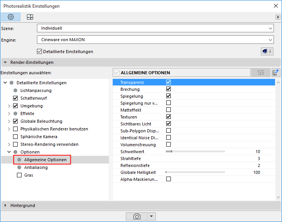Enable the Sub-Polygon Disp... checkbox
Viewport: 282px width, 222px height.
click(x=169, y=130)
